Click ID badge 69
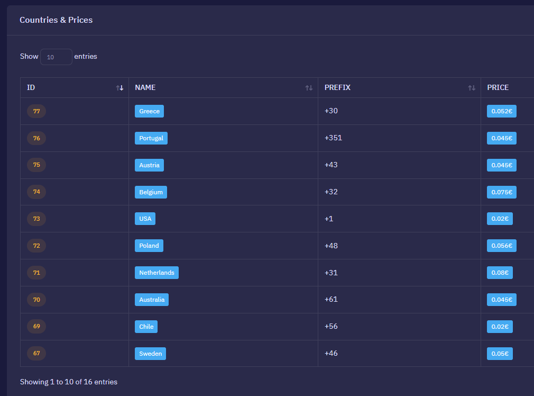This screenshot has width=534, height=396. 36,326
